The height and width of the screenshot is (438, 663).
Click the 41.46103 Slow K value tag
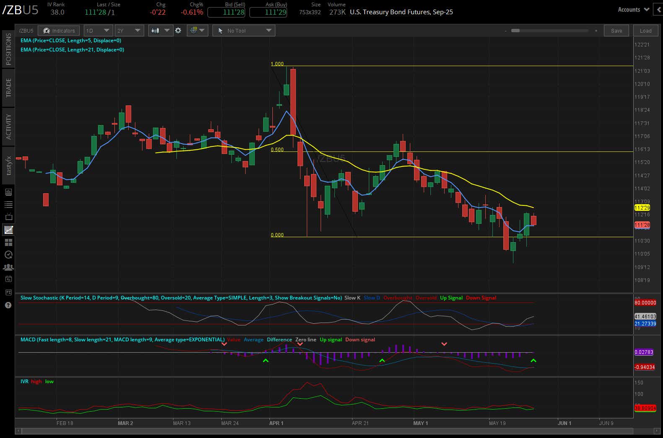tap(645, 317)
